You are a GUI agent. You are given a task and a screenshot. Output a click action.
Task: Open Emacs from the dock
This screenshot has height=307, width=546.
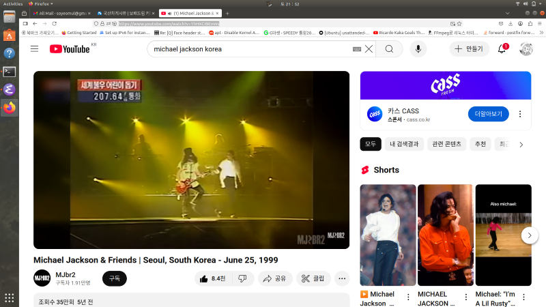click(10, 90)
